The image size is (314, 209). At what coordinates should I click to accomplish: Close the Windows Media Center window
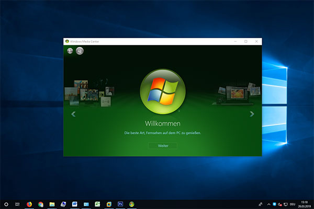tap(256, 41)
